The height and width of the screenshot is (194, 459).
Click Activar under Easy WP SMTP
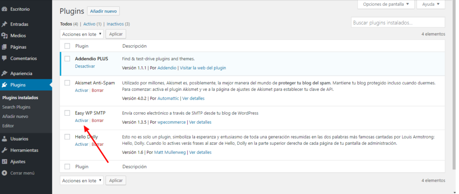click(x=82, y=121)
